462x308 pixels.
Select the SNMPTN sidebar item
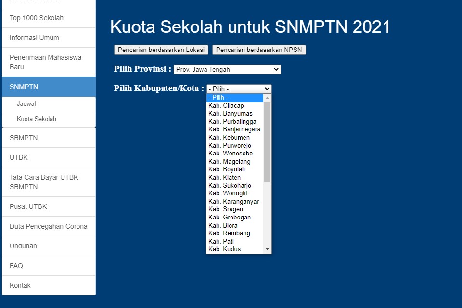tap(49, 87)
